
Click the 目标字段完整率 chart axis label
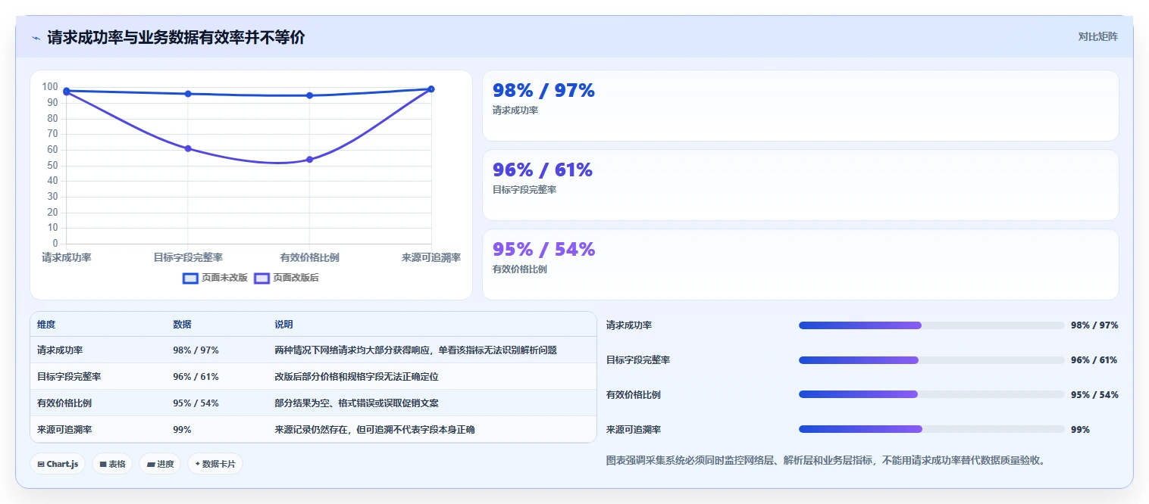188,257
